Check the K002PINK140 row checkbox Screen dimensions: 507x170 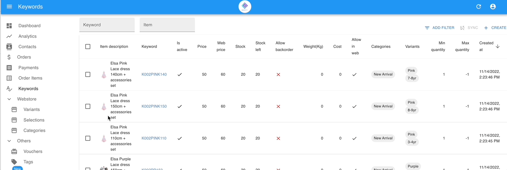[x=88, y=74]
